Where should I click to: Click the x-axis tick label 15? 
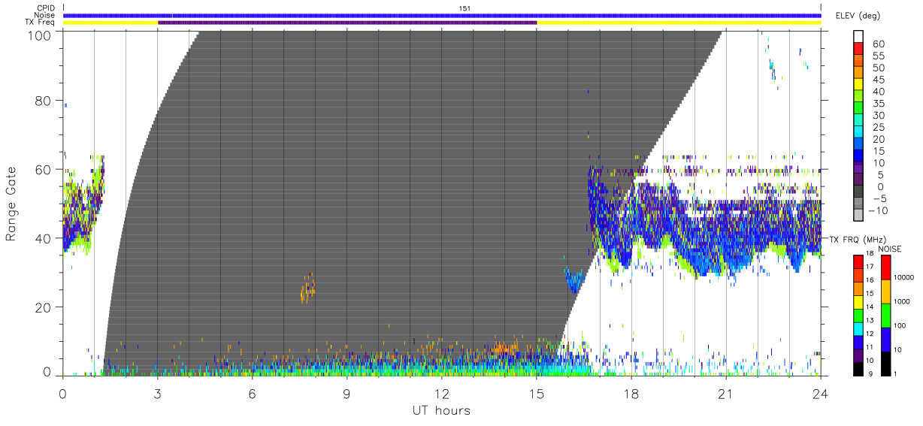[x=537, y=393]
